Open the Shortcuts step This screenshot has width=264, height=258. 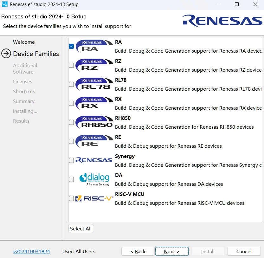pyautogui.click(x=24, y=92)
